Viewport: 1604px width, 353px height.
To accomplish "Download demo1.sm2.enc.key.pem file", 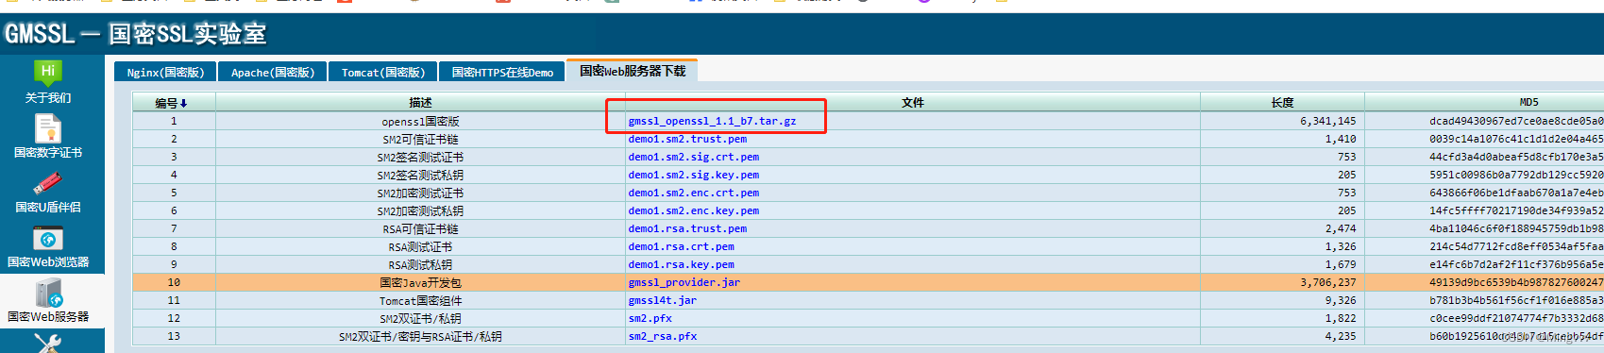I will (694, 210).
